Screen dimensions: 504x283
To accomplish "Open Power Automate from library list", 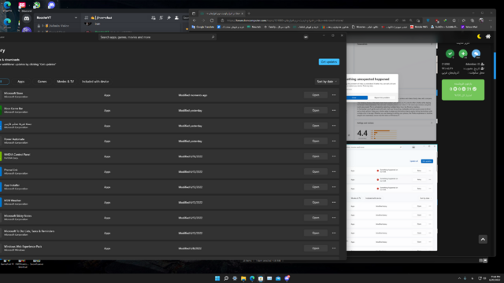I will 316,141.
